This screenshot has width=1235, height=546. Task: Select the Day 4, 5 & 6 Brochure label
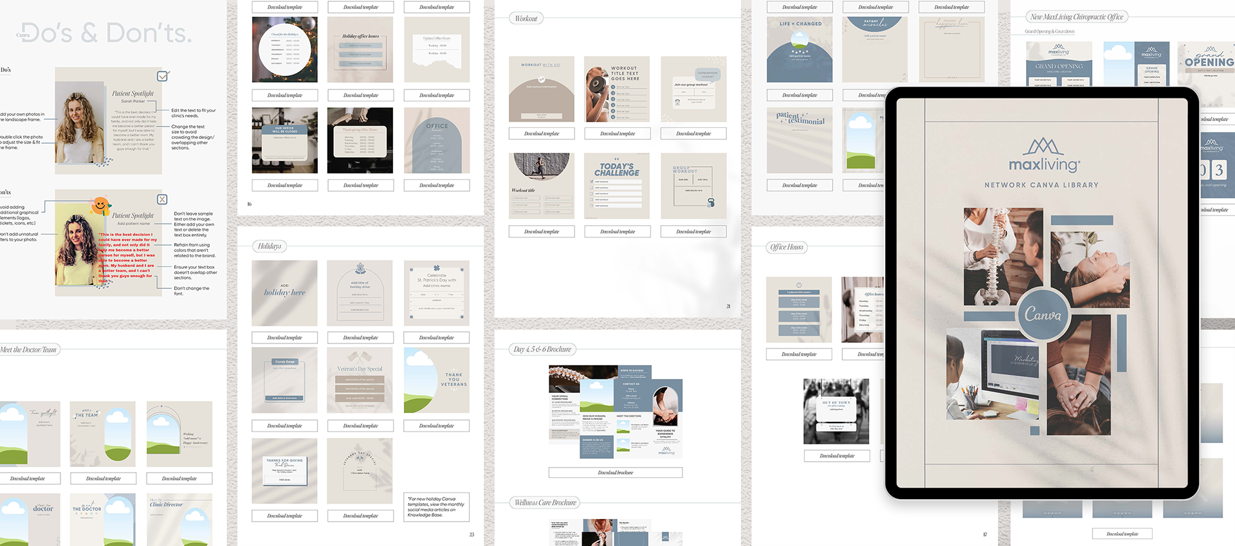pos(542,349)
